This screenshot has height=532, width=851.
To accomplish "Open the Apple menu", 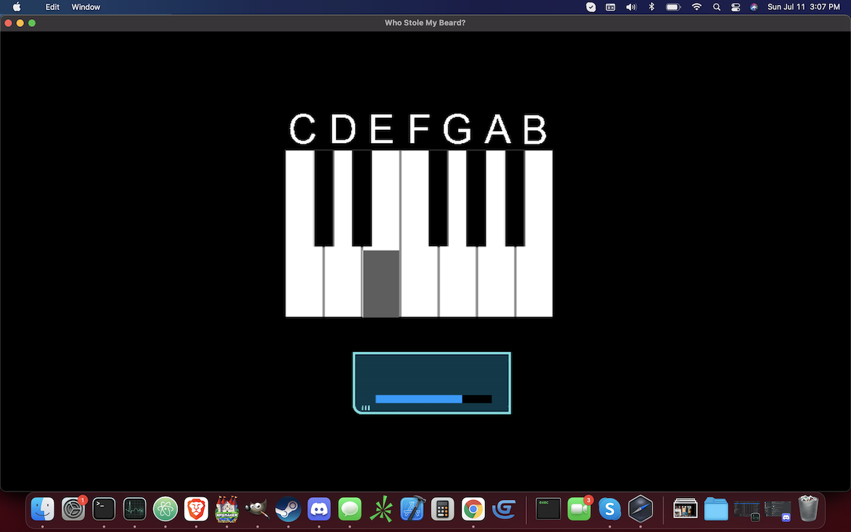I will [17, 7].
